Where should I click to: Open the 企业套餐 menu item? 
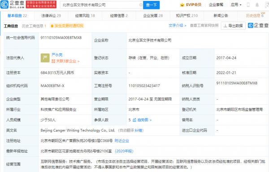[x=216, y=5]
